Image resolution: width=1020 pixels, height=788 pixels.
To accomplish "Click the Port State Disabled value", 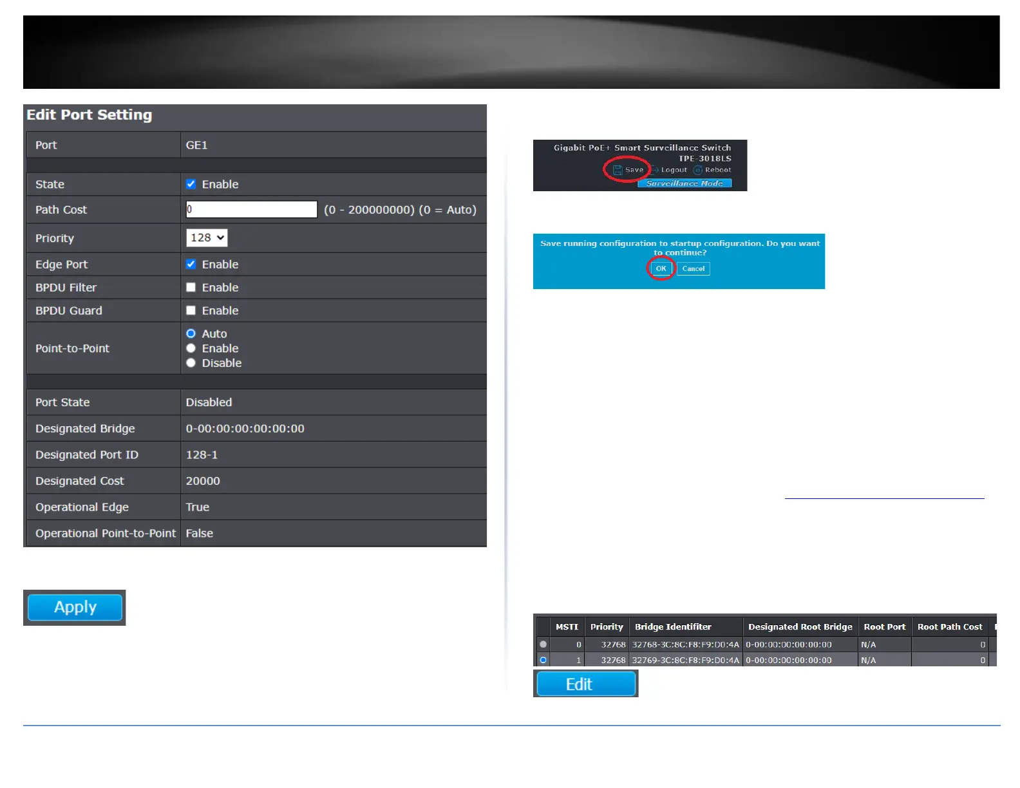I will click(209, 402).
